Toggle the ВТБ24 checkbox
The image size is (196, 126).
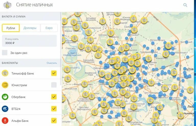coord(54,109)
